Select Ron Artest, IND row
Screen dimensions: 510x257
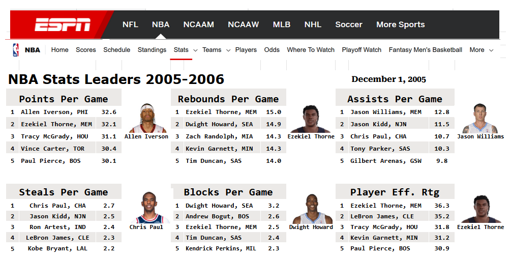(64, 227)
